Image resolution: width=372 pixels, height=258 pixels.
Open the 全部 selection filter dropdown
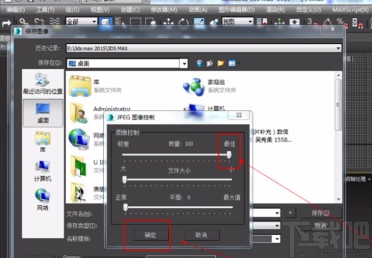click(x=81, y=21)
